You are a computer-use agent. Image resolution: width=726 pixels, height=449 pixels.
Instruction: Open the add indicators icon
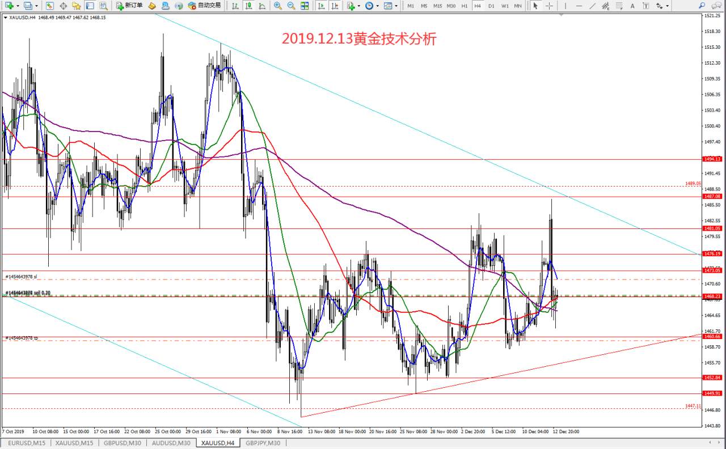tap(351, 6)
